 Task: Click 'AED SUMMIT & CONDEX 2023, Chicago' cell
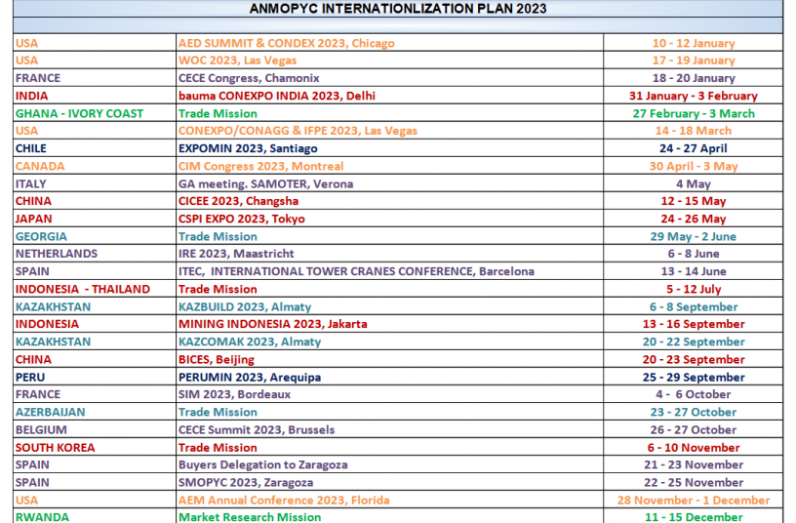point(390,43)
